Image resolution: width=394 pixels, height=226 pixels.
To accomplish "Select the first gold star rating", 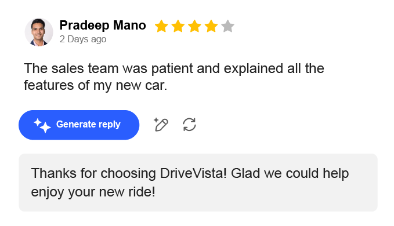I will (161, 26).
